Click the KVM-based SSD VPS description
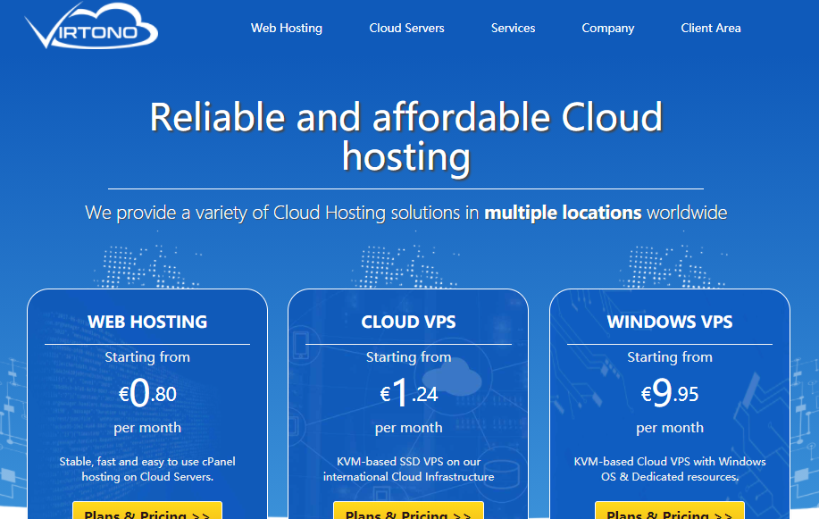The width and height of the screenshot is (819, 519). [408, 469]
